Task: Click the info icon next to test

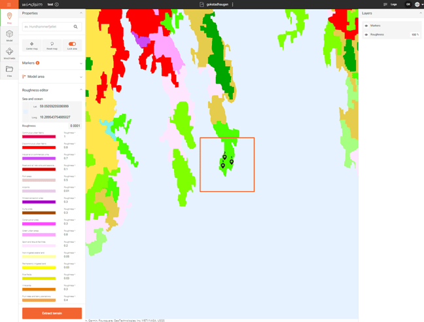Action: click(57, 5)
